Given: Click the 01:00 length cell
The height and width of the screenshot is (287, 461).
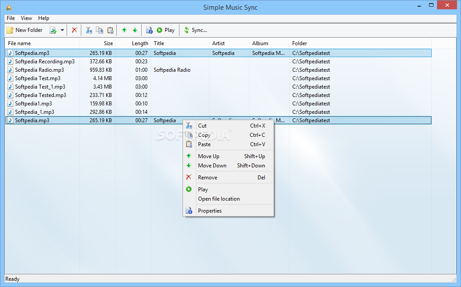Looking at the screenshot, I should click(141, 70).
